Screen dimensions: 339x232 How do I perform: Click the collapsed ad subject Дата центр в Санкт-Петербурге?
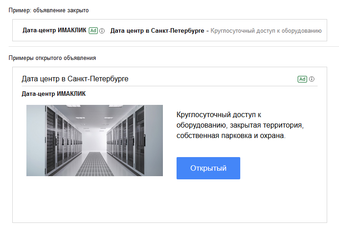point(157,31)
